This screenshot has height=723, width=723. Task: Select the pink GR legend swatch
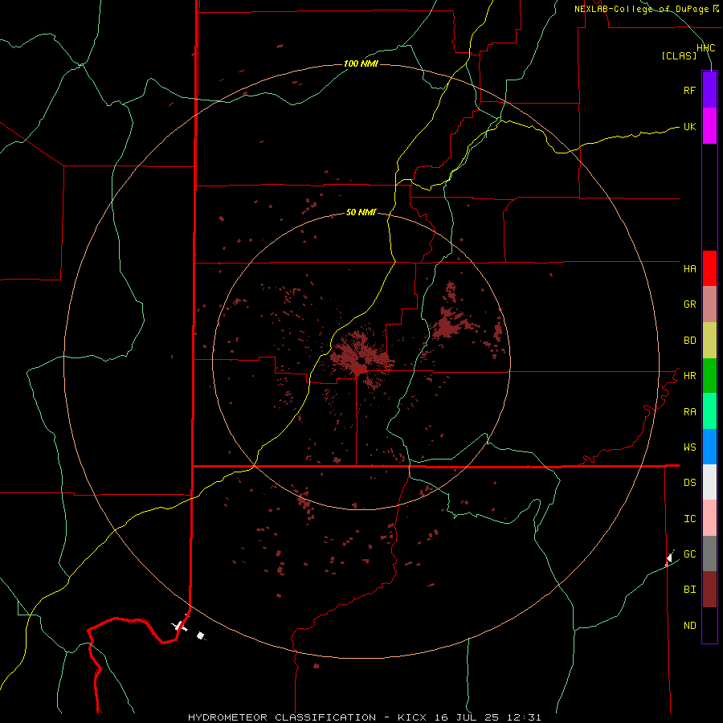coord(709,304)
